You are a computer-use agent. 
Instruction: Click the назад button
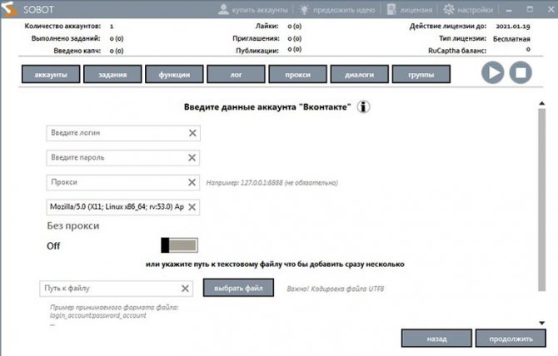pos(436,339)
